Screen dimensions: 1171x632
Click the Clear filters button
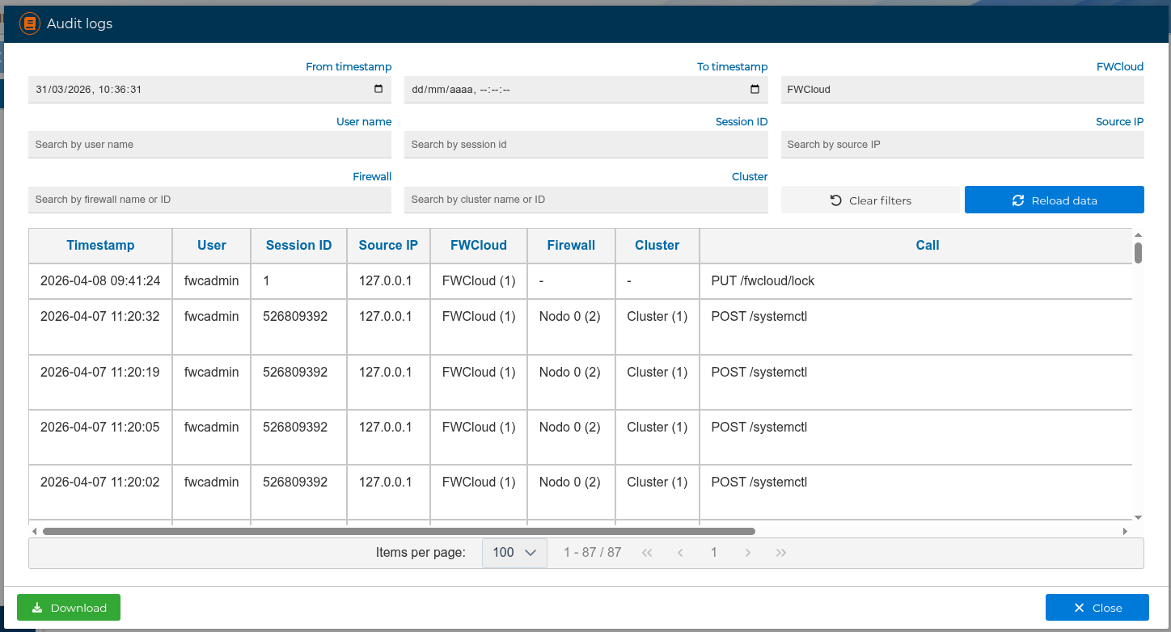coord(870,200)
